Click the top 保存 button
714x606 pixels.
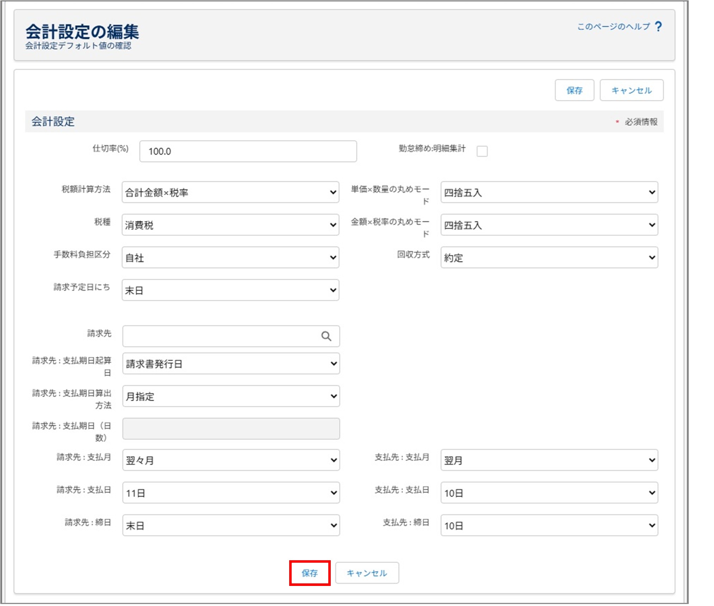point(574,90)
